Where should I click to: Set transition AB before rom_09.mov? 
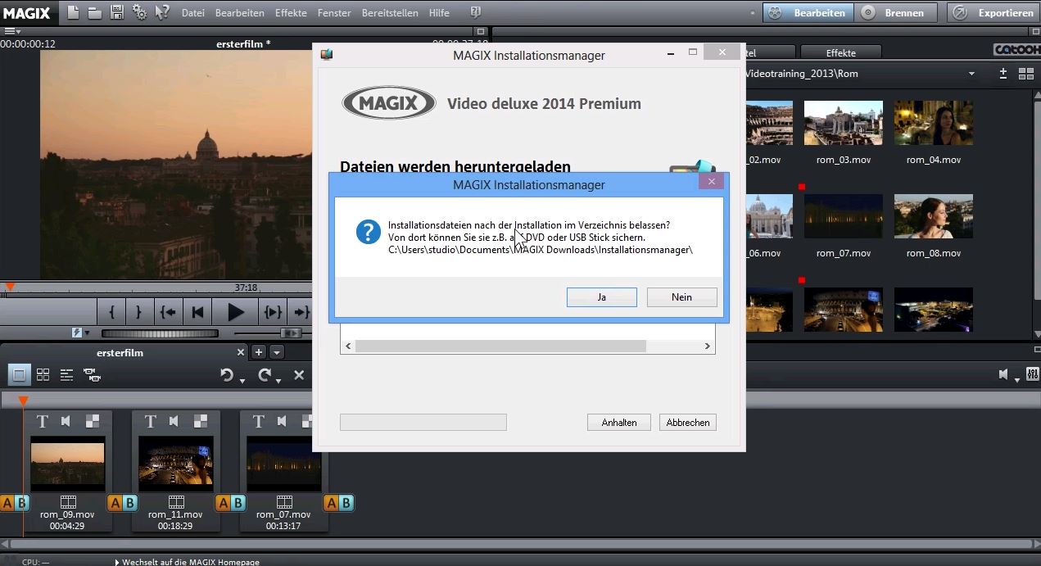click(x=15, y=503)
